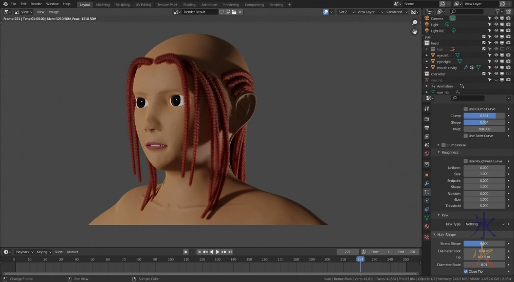The height and width of the screenshot is (282, 514).
Task: Uncheck the Close Tip checkbox
Action: tap(466, 271)
